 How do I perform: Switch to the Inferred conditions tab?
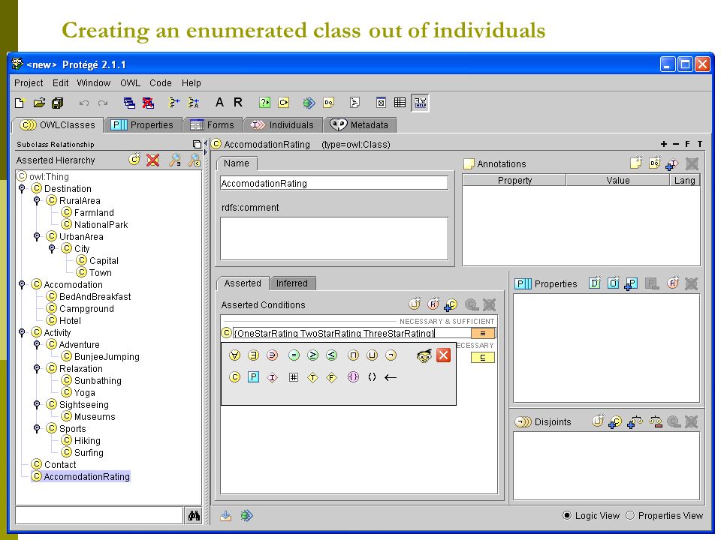point(292,283)
